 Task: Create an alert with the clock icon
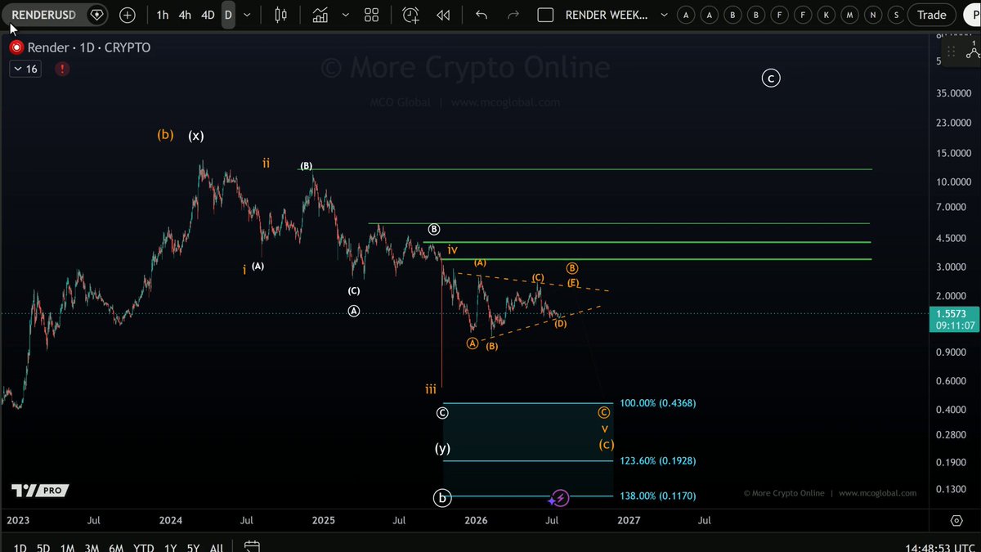click(x=410, y=15)
